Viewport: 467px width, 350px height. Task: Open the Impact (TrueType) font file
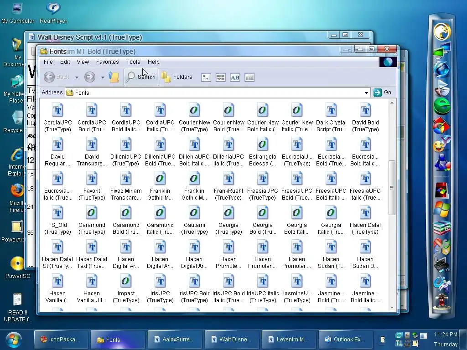126,288
